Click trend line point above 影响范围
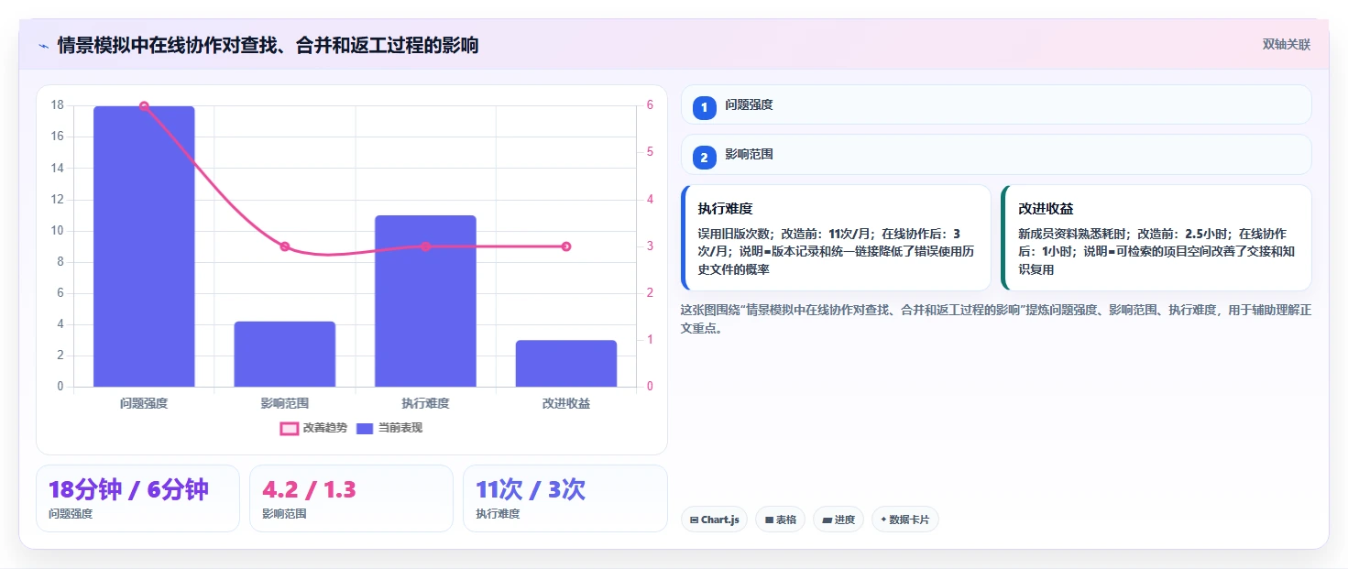This screenshot has height=569, width=1348. [285, 246]
